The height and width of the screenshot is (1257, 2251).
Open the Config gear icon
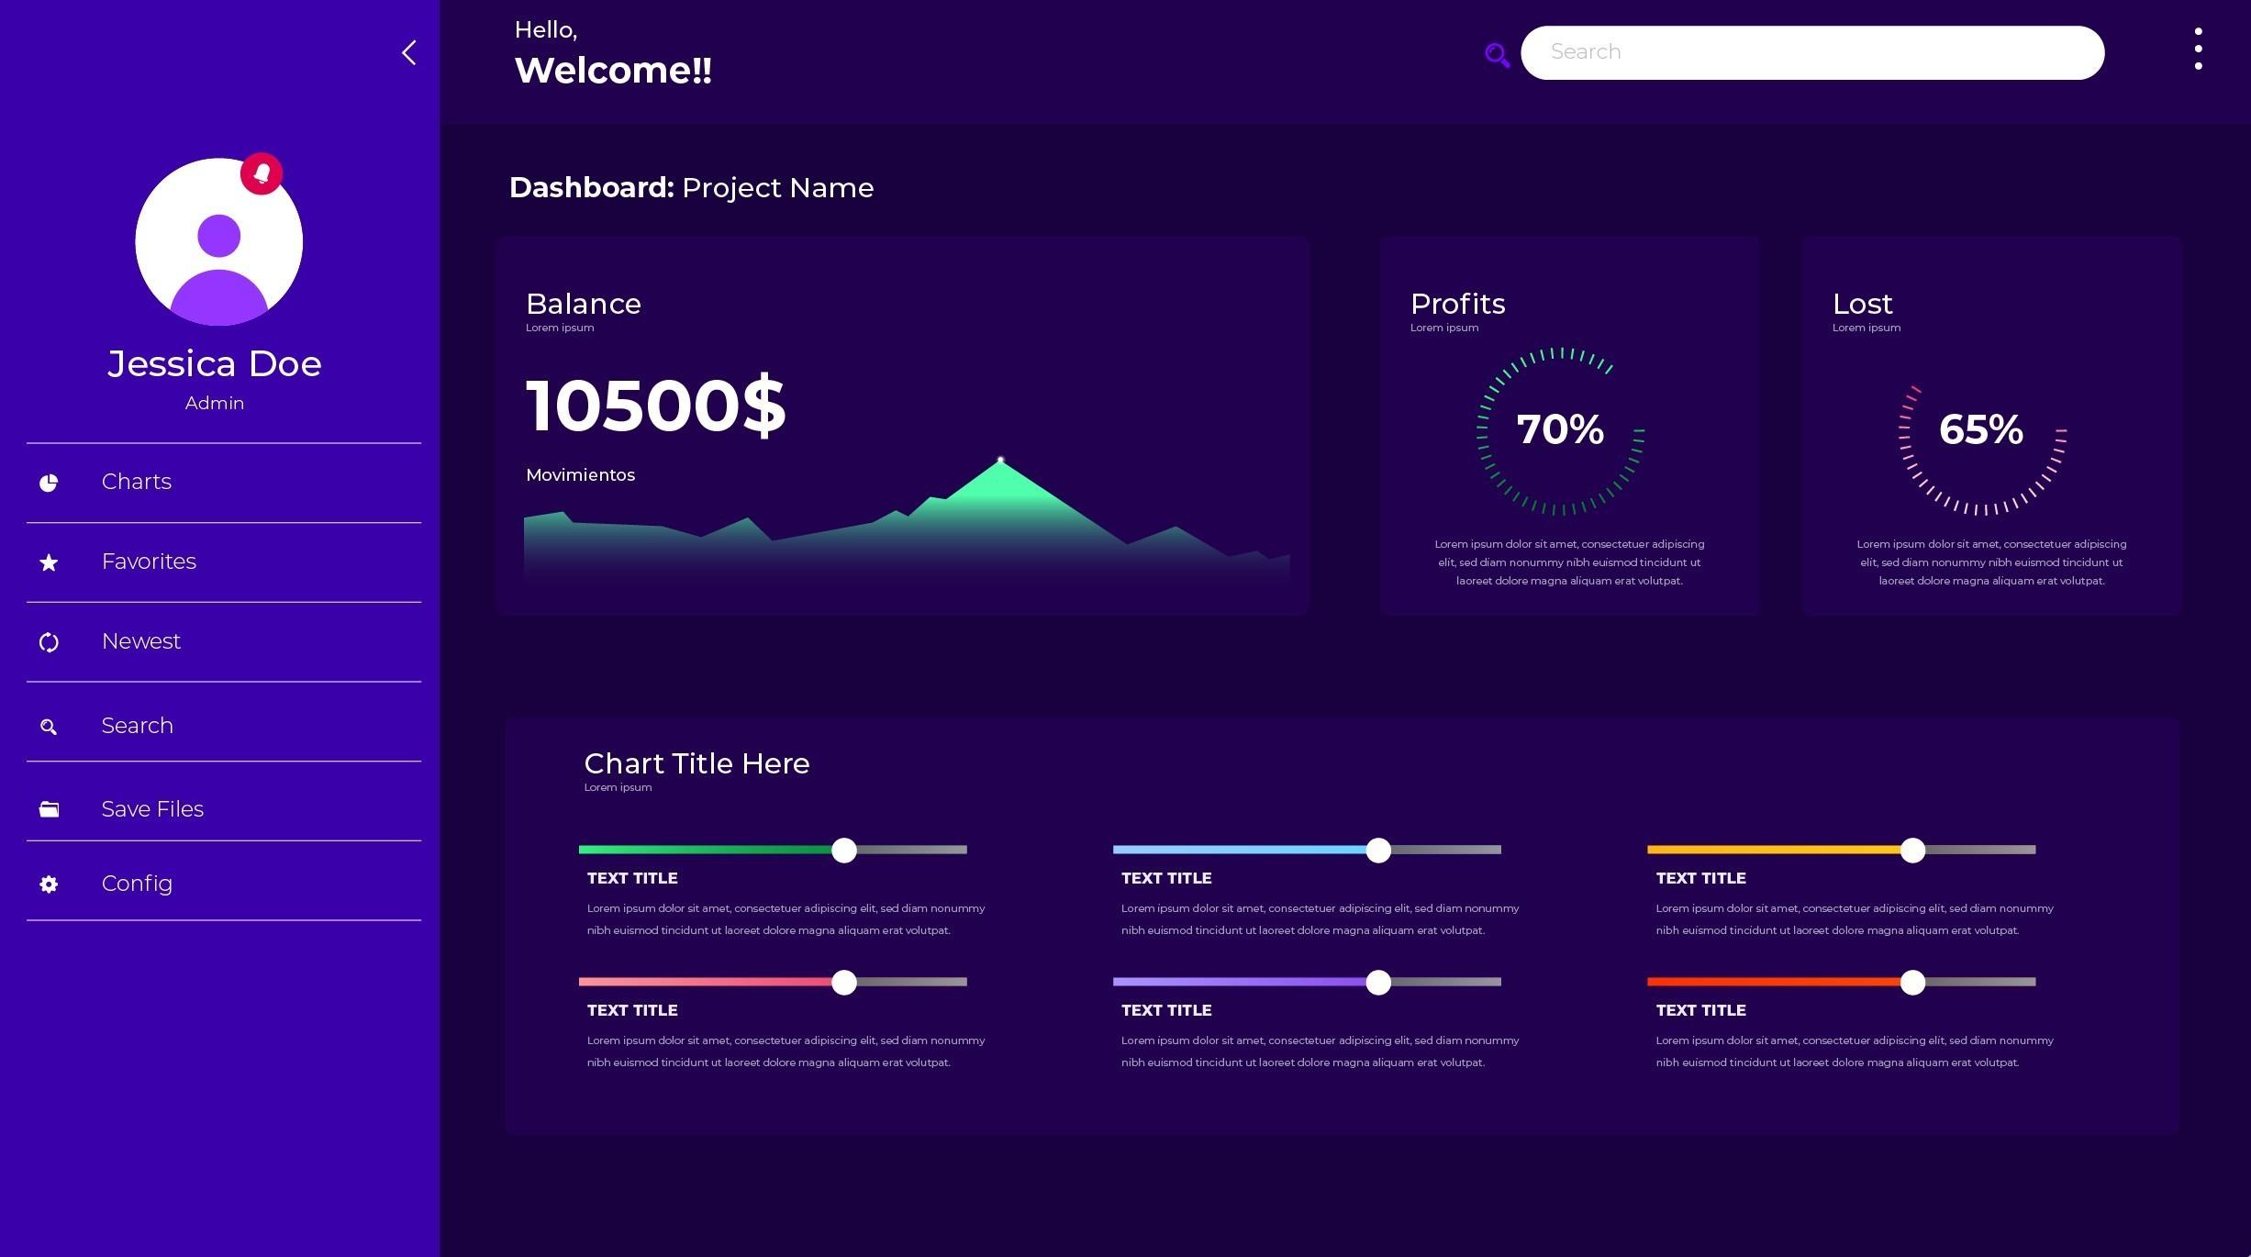(48, 883)
